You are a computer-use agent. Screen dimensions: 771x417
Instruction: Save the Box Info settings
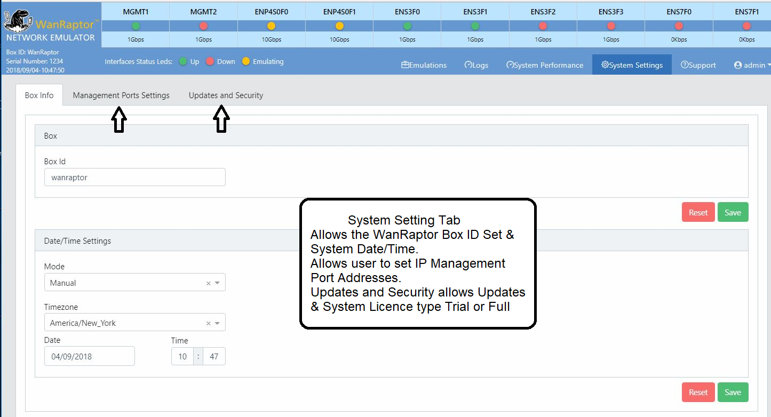733,212
